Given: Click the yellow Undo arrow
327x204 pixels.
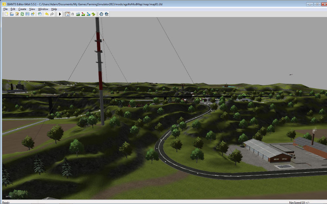Looking at the screenshot, I should (x=47, y=14).
